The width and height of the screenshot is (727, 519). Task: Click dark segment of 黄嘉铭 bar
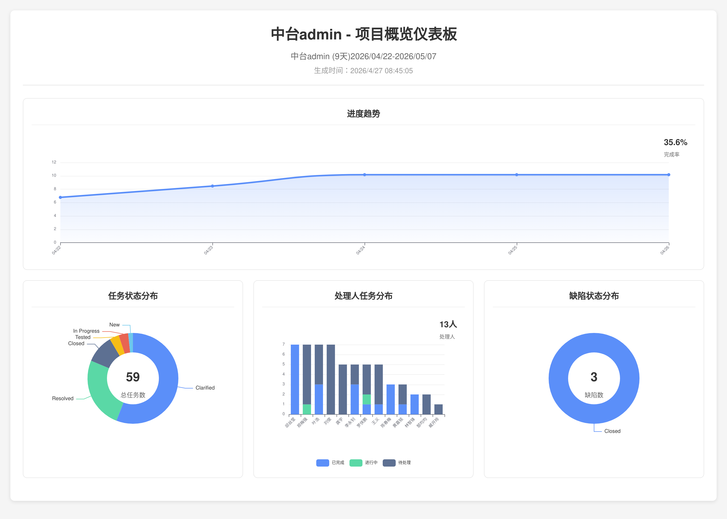pyautogui.click(x=402, y=394)
